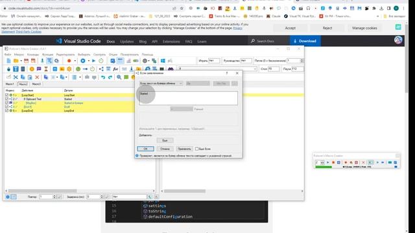Click Отмена to cancel the dialog
This screenshot has width=415, height=233.
tap(165, 149)
